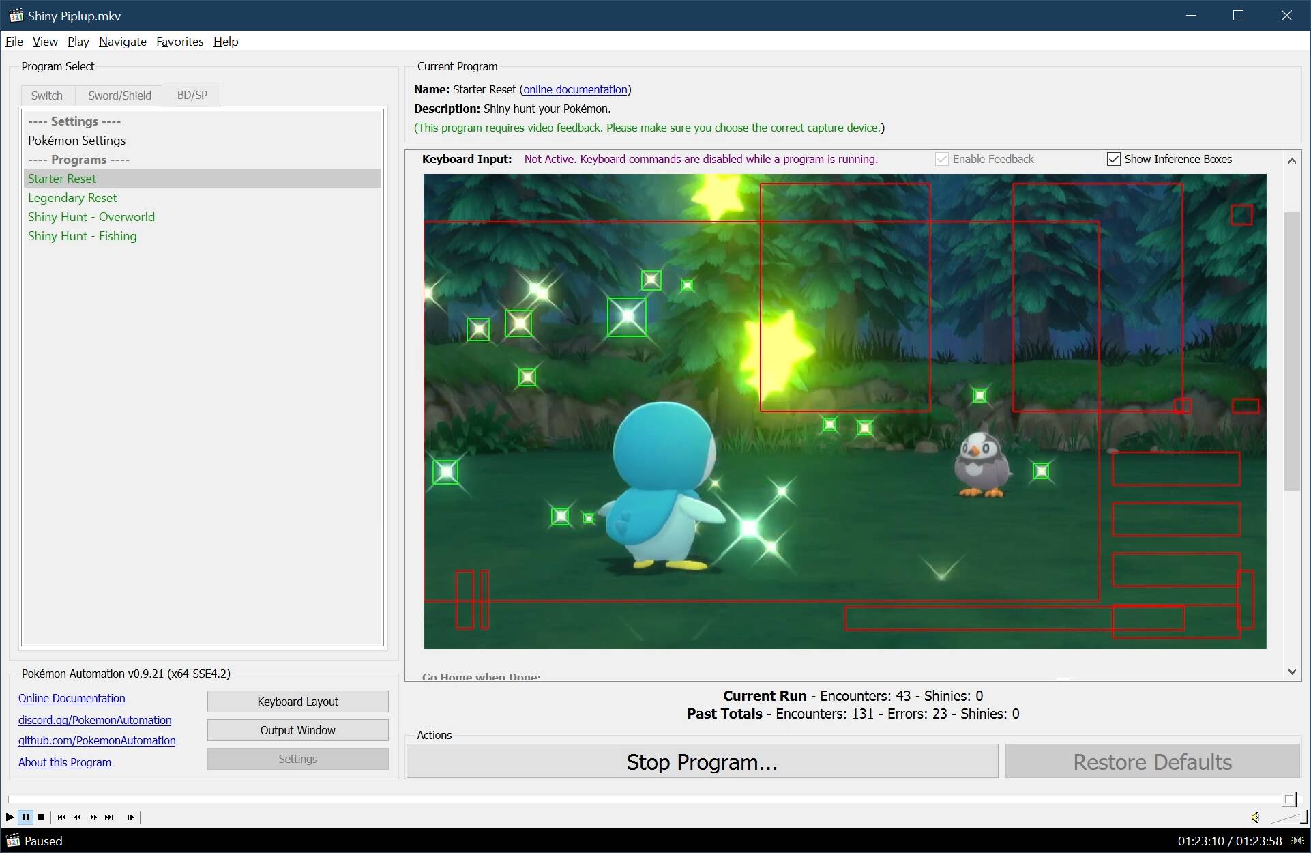
Task: Click the fast-forward (increase speed) icon
Action: coord(93,817)
